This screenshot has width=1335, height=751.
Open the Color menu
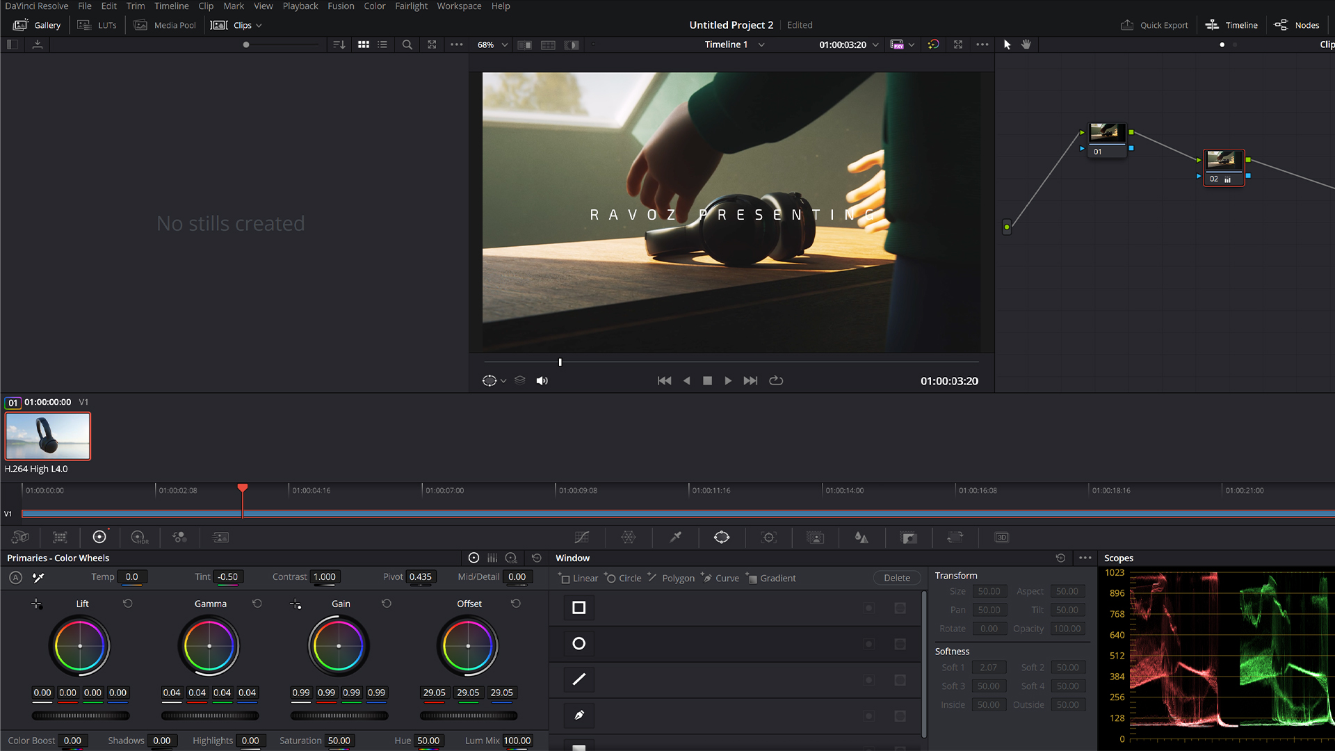coord(374,6)
